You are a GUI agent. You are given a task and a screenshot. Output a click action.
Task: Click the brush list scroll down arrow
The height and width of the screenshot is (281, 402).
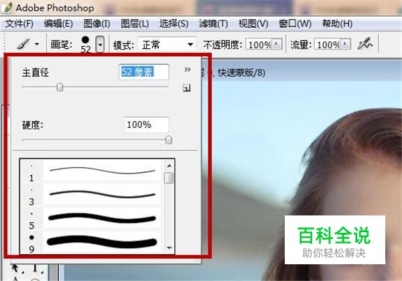pyautogui.click(x=169, y=248)
